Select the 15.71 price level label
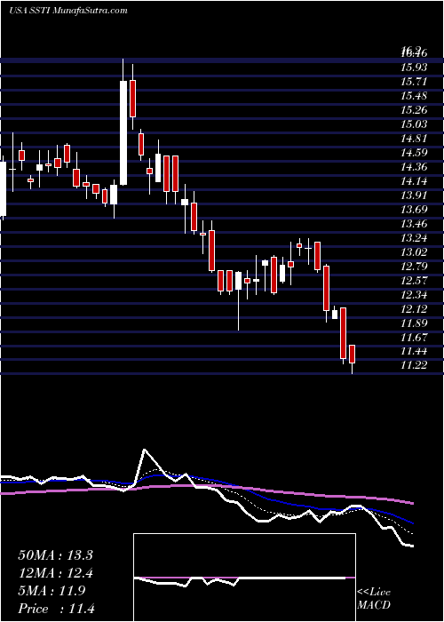 click(414, 82)
